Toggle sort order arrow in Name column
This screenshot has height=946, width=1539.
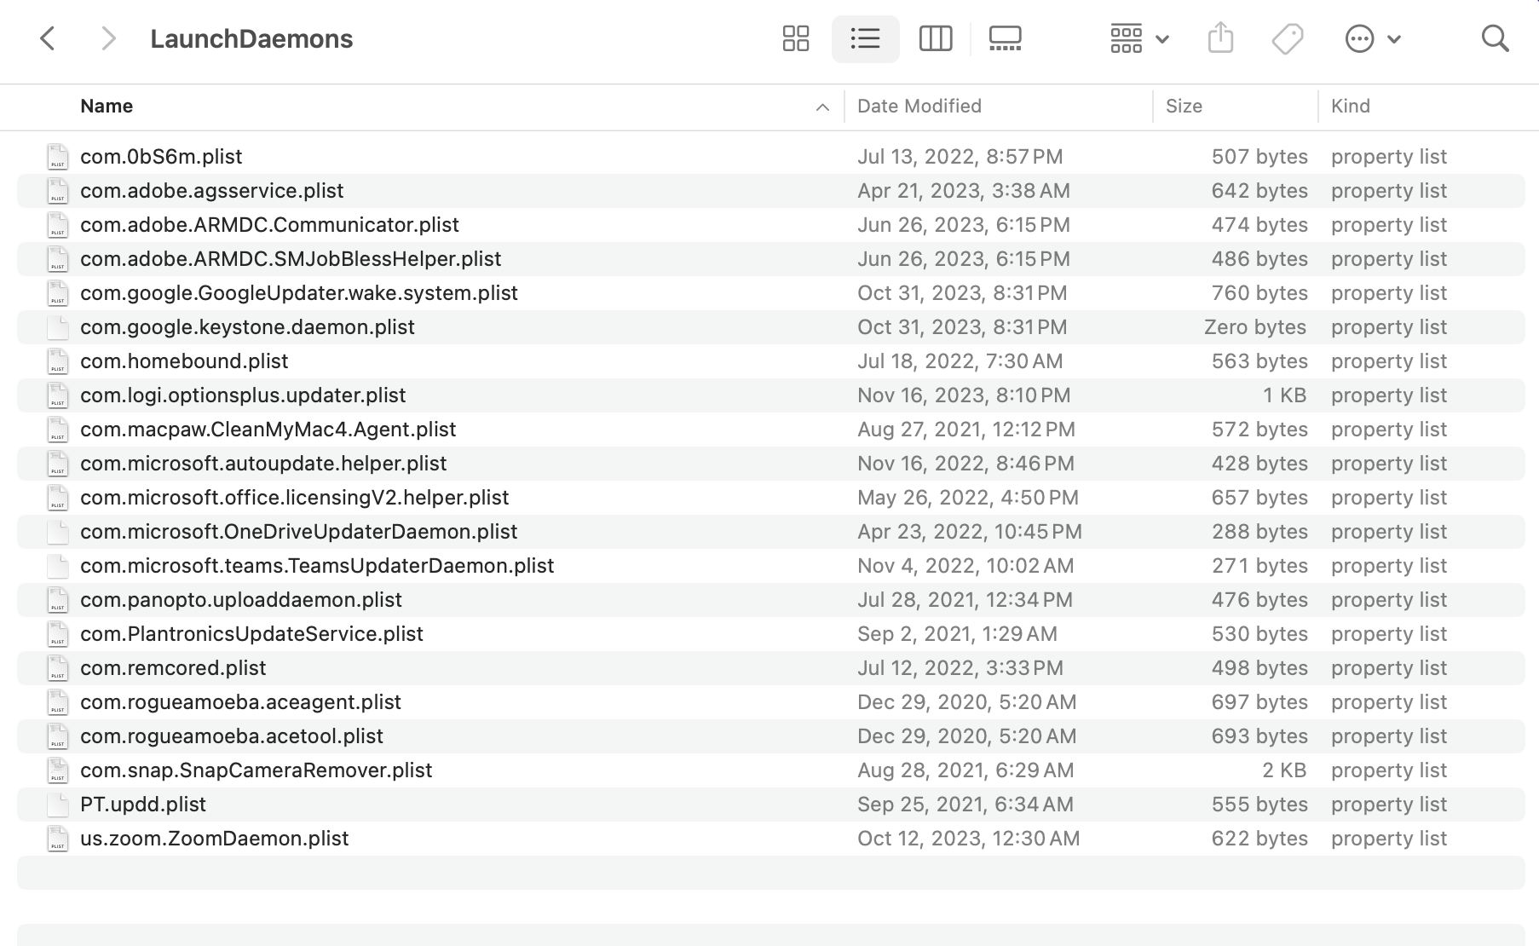(x=822, y=107)
